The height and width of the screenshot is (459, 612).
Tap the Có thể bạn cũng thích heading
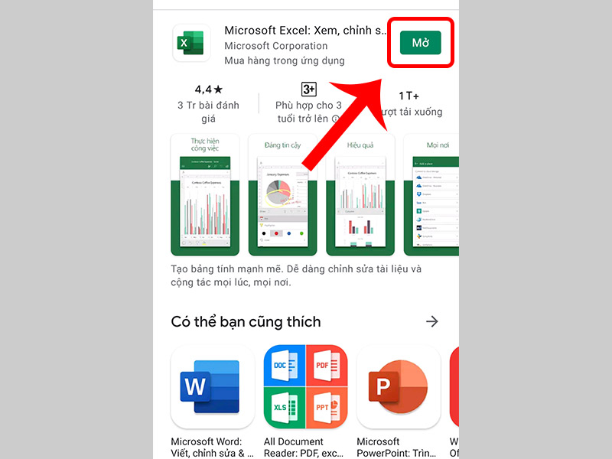(x=246, y=322)
